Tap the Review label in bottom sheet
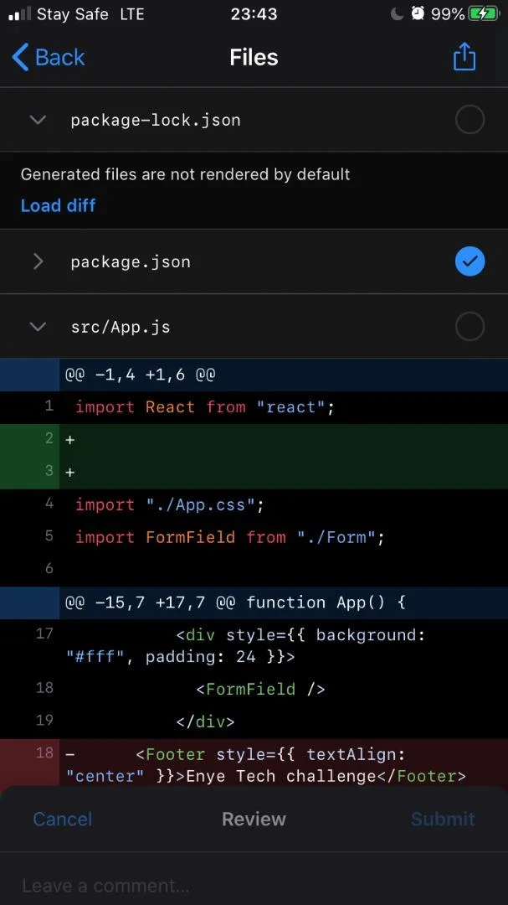Viewport: 508px width, 905px height. 254,819
